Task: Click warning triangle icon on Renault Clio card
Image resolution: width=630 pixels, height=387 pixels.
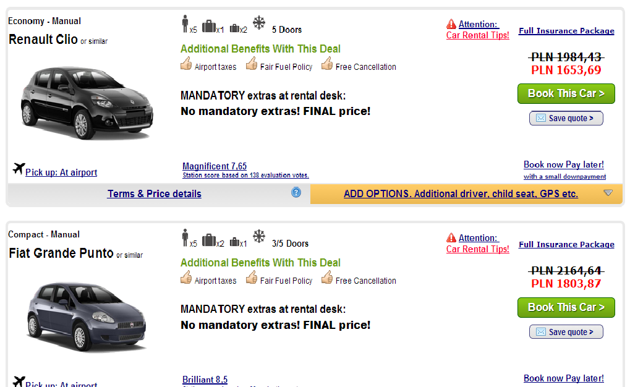Action: (451, 24)
